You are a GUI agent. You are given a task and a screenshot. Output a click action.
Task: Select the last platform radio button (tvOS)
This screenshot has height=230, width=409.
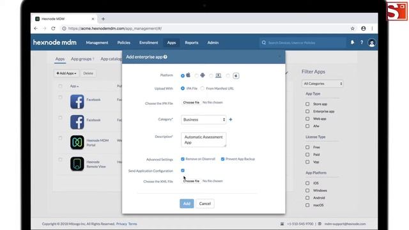(x=228, y=75)
